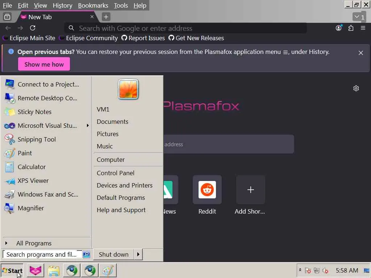The width and height of the screenshot is (371, 278).
Task: Open the View menu
Action: pyautogui.click(x=40, y=5)
